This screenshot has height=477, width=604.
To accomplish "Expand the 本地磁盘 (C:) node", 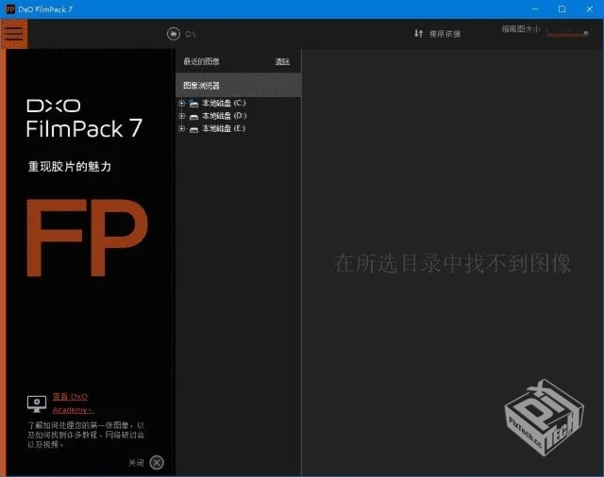I will (182, 103).
